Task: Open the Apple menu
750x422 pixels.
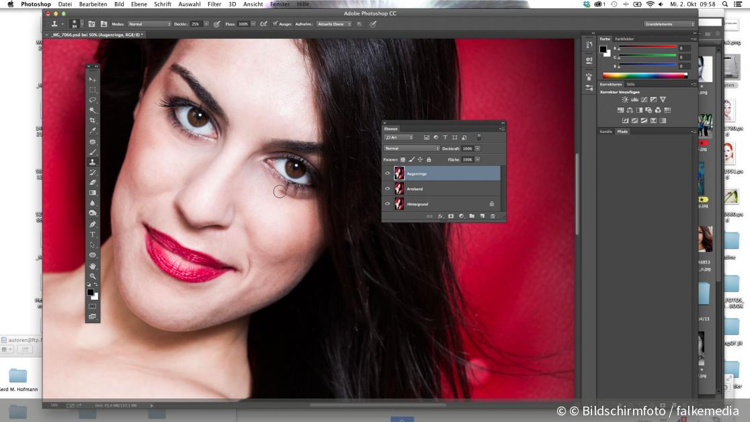Action: [x=11, y=4]
